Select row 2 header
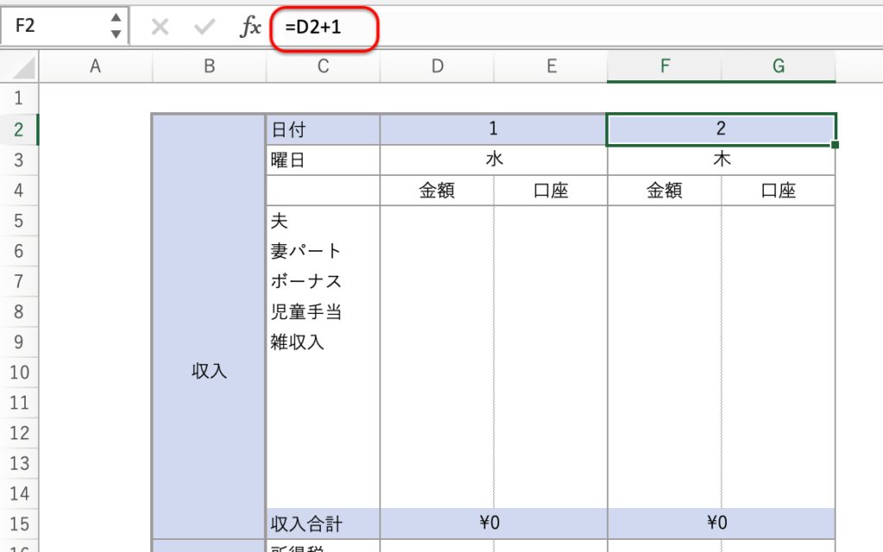This screenshot has height=552, width=883. click(19, 129)
